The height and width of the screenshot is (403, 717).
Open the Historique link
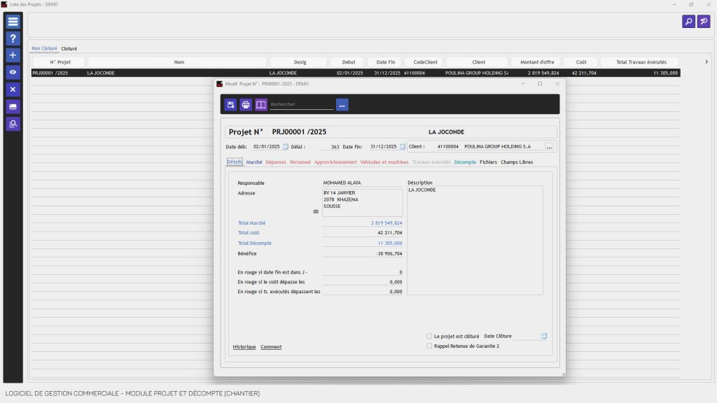pyautogui.click(x=244, y=347)
